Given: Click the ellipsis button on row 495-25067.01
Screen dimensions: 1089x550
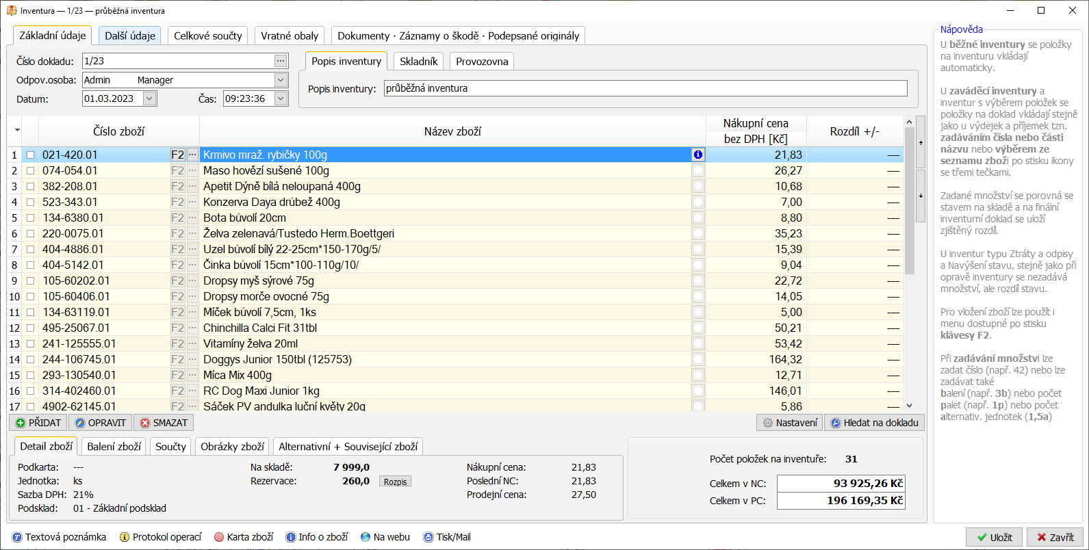Looking at the screenshot, I should (x=192, y=328).
